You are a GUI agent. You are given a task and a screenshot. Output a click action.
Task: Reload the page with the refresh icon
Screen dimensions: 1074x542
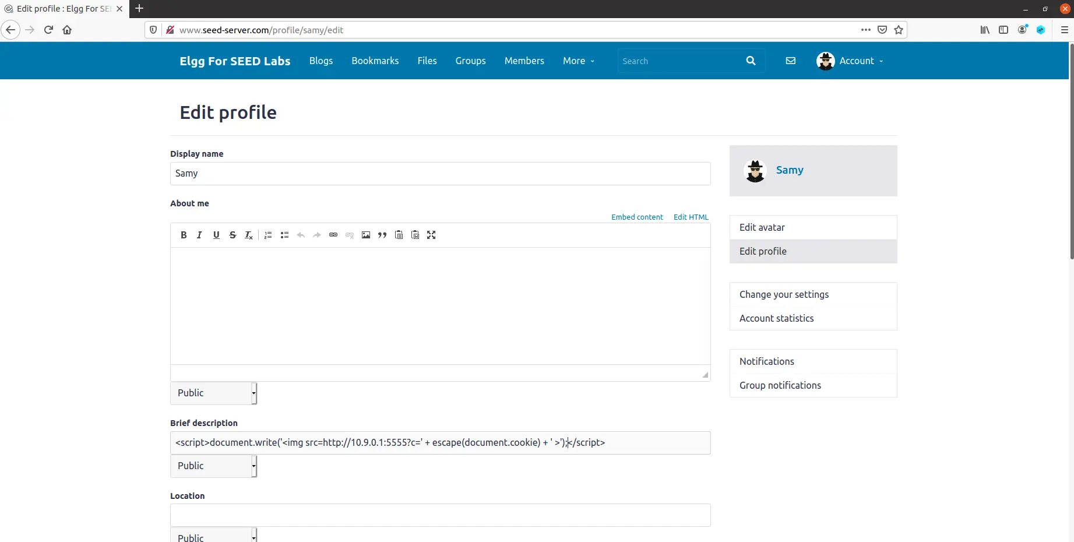tap(48, 30)
